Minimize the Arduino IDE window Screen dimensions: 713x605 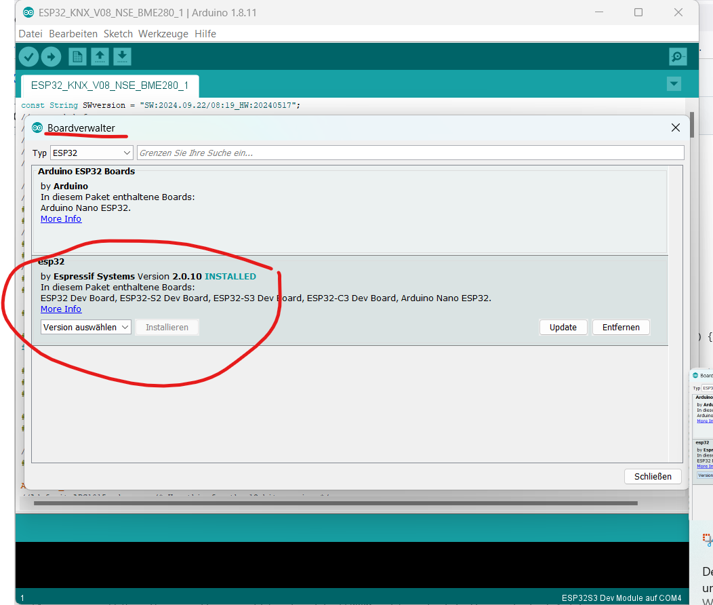click(x=599, y=12)
